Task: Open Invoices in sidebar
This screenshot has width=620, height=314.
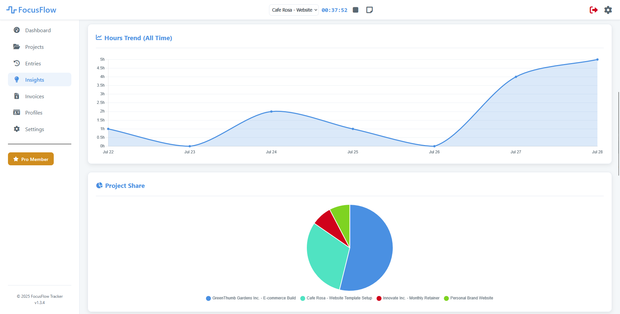Action: coord(39,96)
